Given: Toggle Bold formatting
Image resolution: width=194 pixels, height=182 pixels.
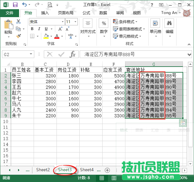Looking at the screenshot, I should 32,29.
